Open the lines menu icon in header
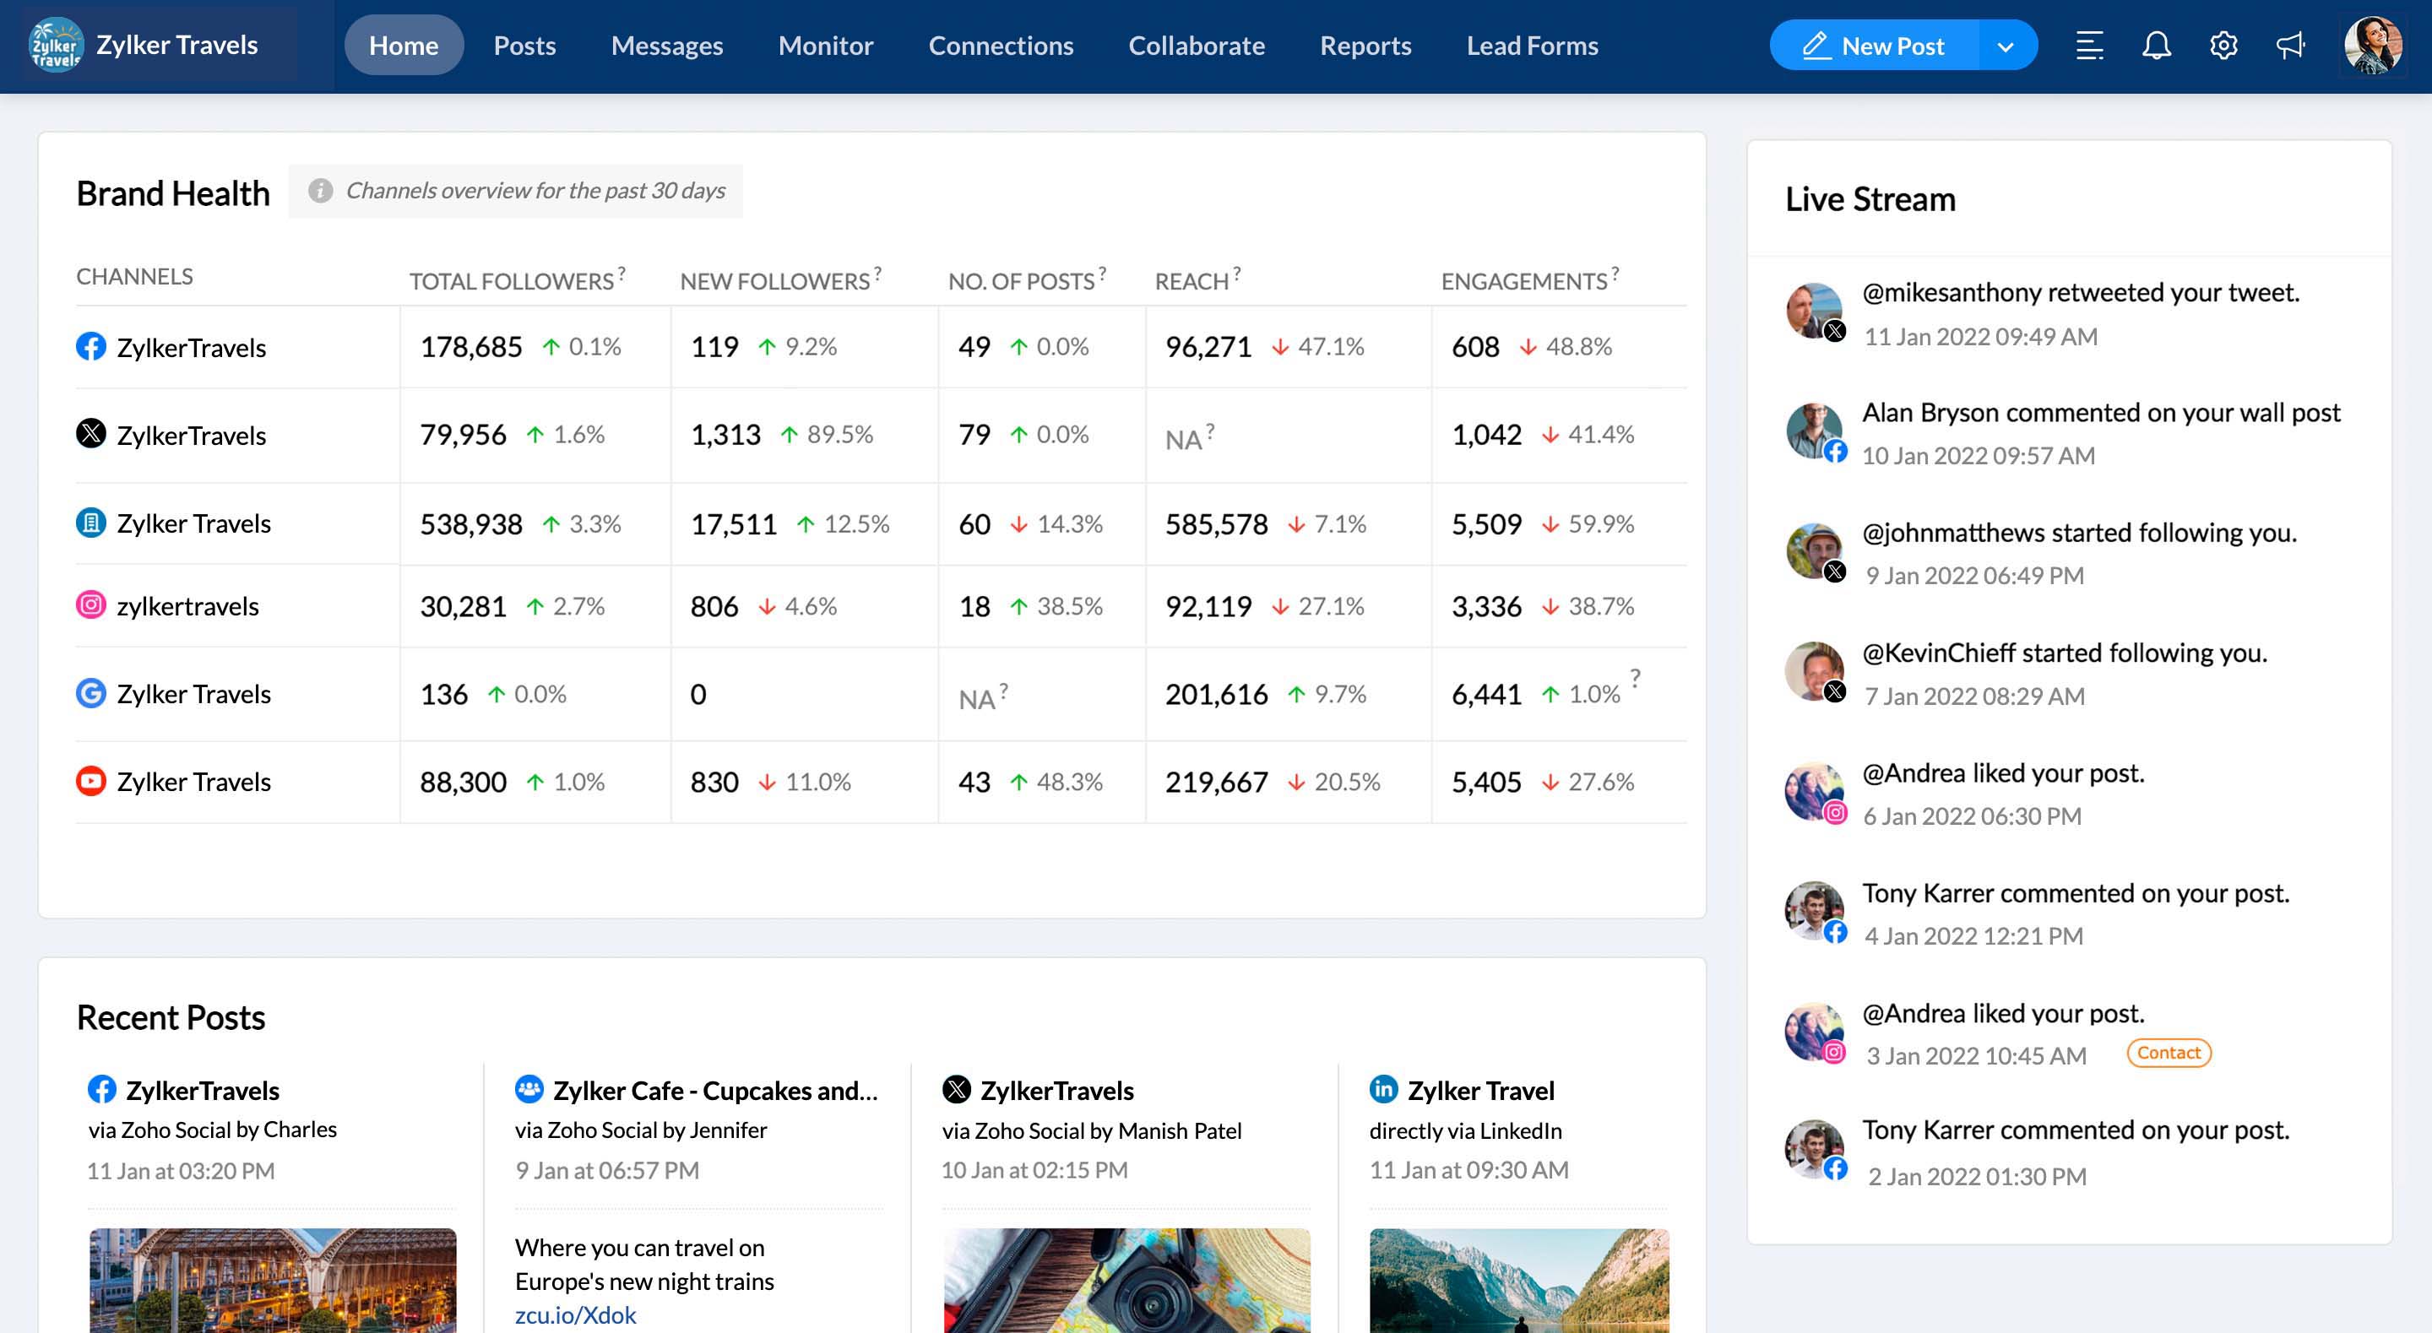The image size is (2432, 1333). point(2089,46)
